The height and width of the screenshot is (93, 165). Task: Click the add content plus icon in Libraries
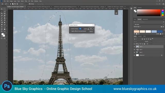(135, 34)
